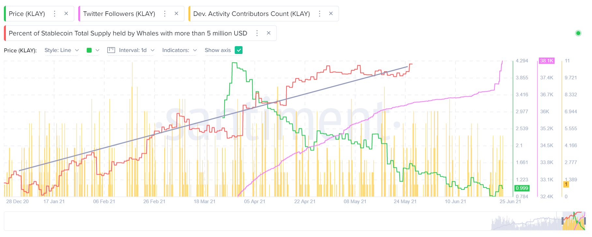592x237 pixels.
Task: Expand the Indicators dropdown
Action: pyautogui.click(x=179, y=50)
